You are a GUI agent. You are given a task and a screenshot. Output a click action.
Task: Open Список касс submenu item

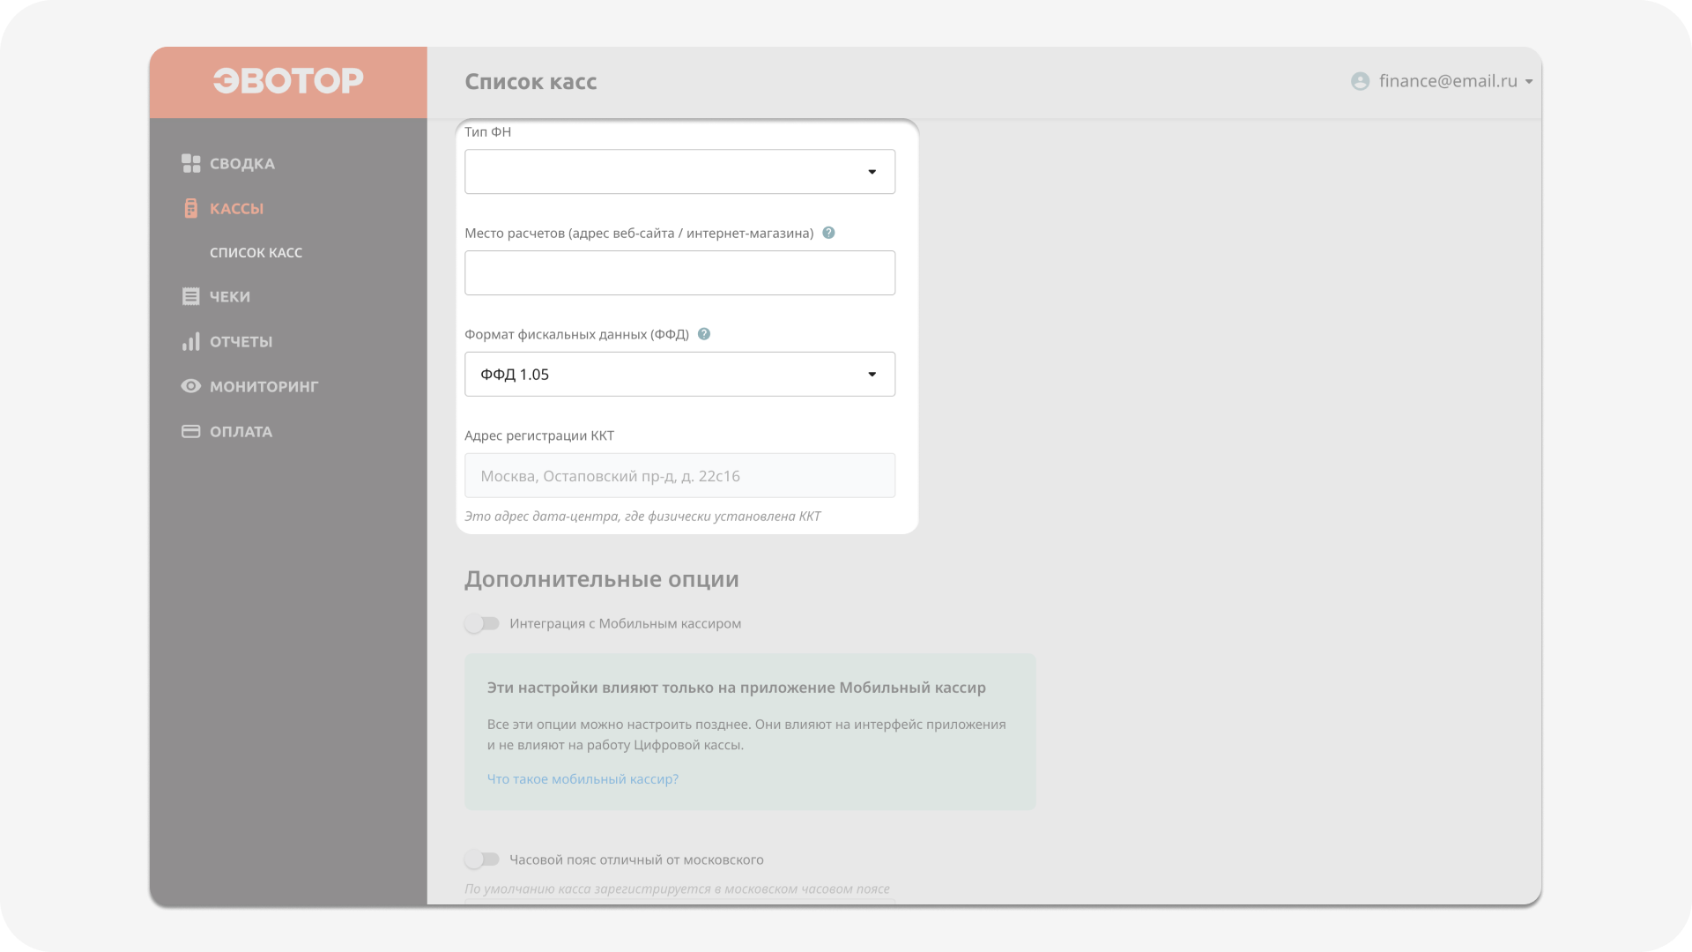pos(256,253)
